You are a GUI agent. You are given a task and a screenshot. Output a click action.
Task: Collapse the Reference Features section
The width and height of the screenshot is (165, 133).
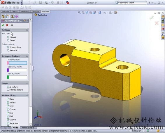point(27,56)
